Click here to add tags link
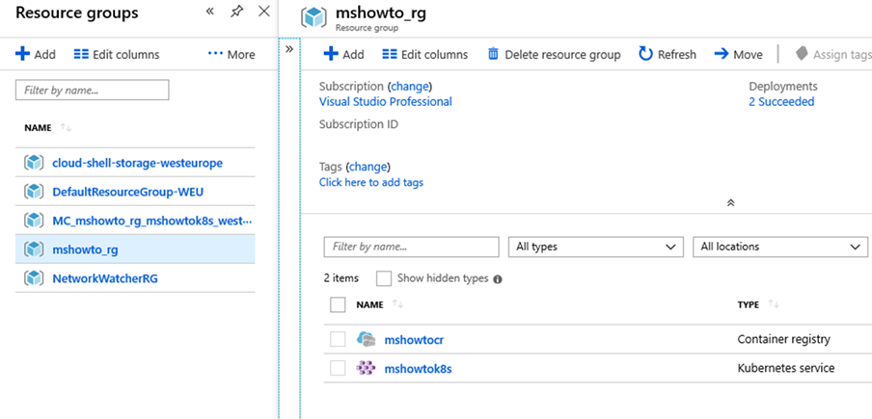 click(x=371, y=182)
